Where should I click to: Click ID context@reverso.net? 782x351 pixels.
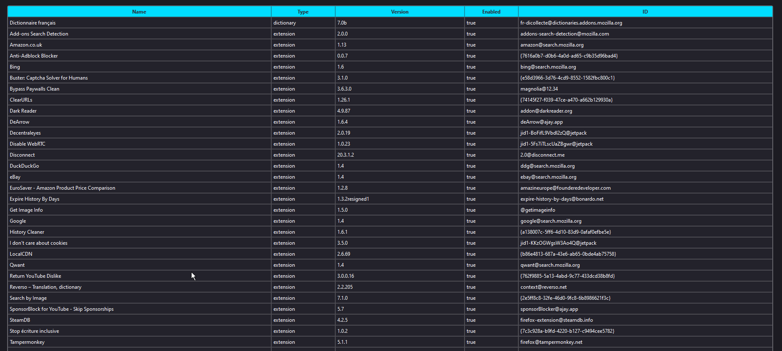coord(645,287)
